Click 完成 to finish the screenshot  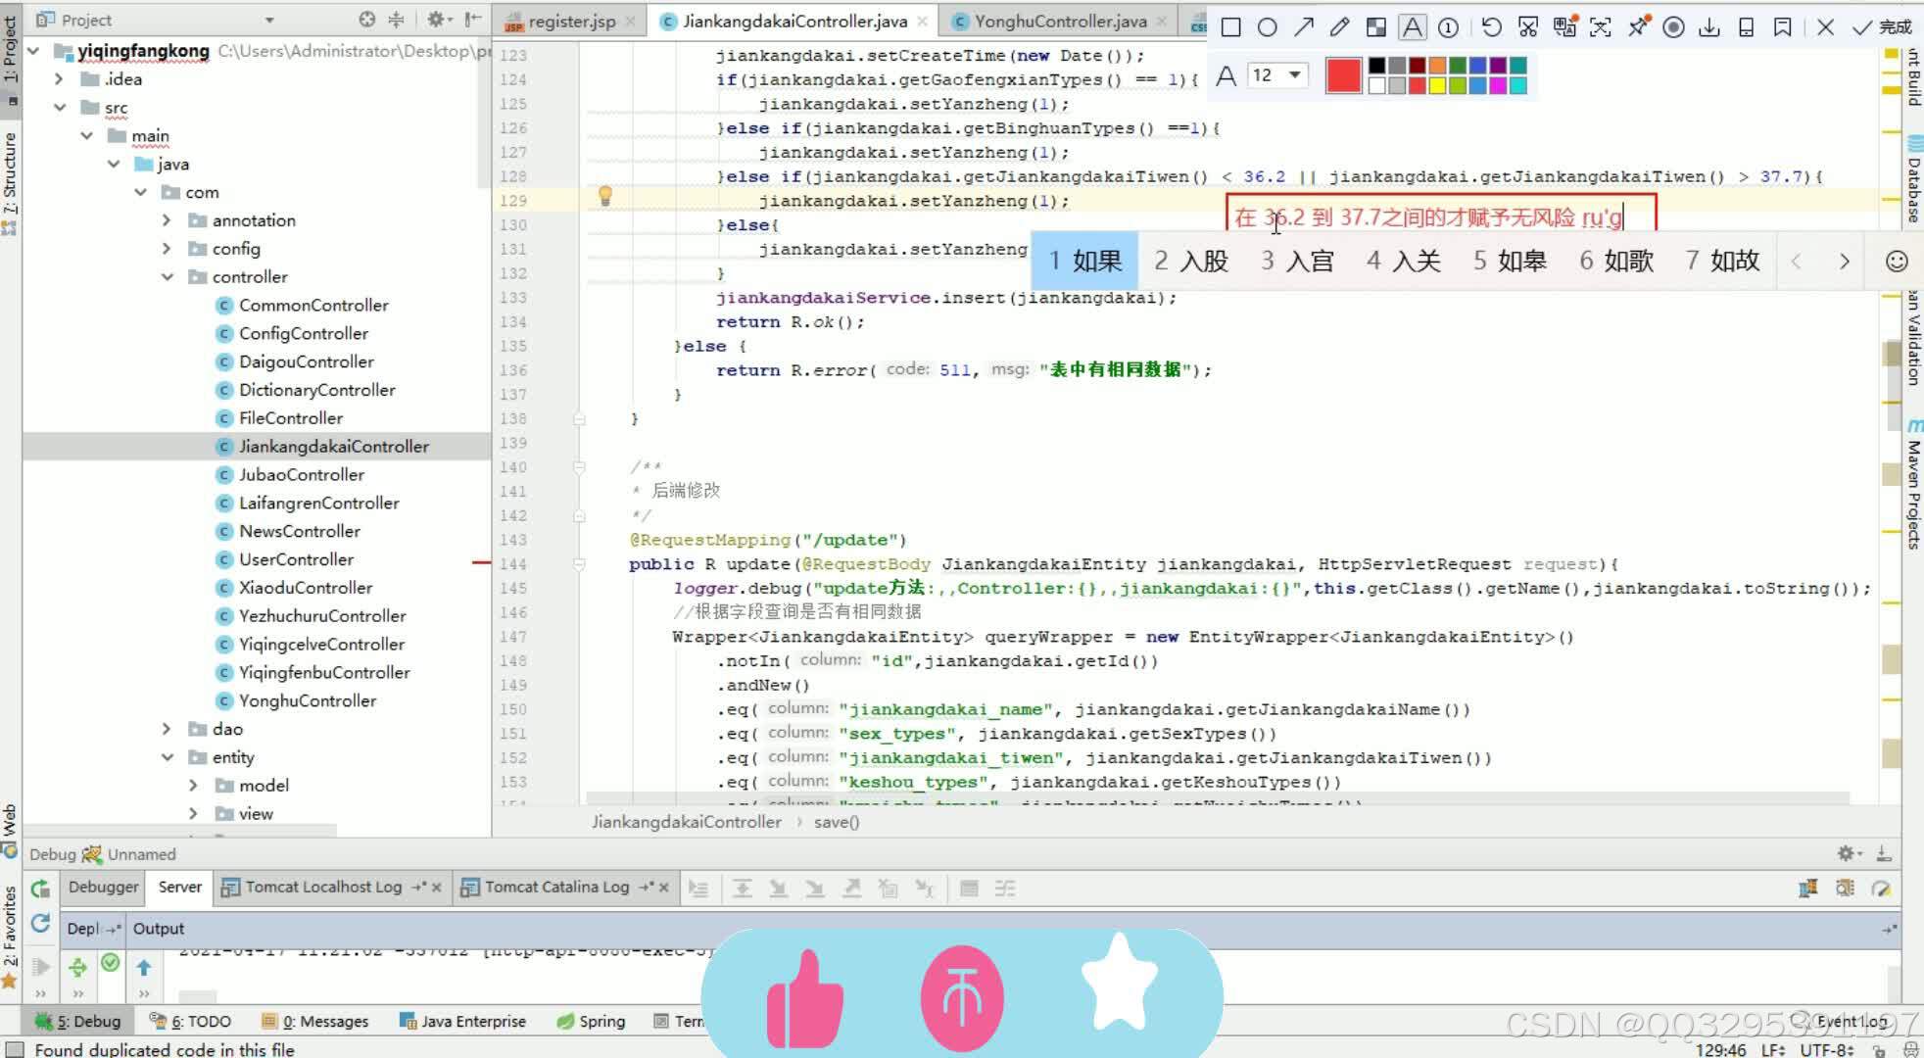pos(1882,27)
